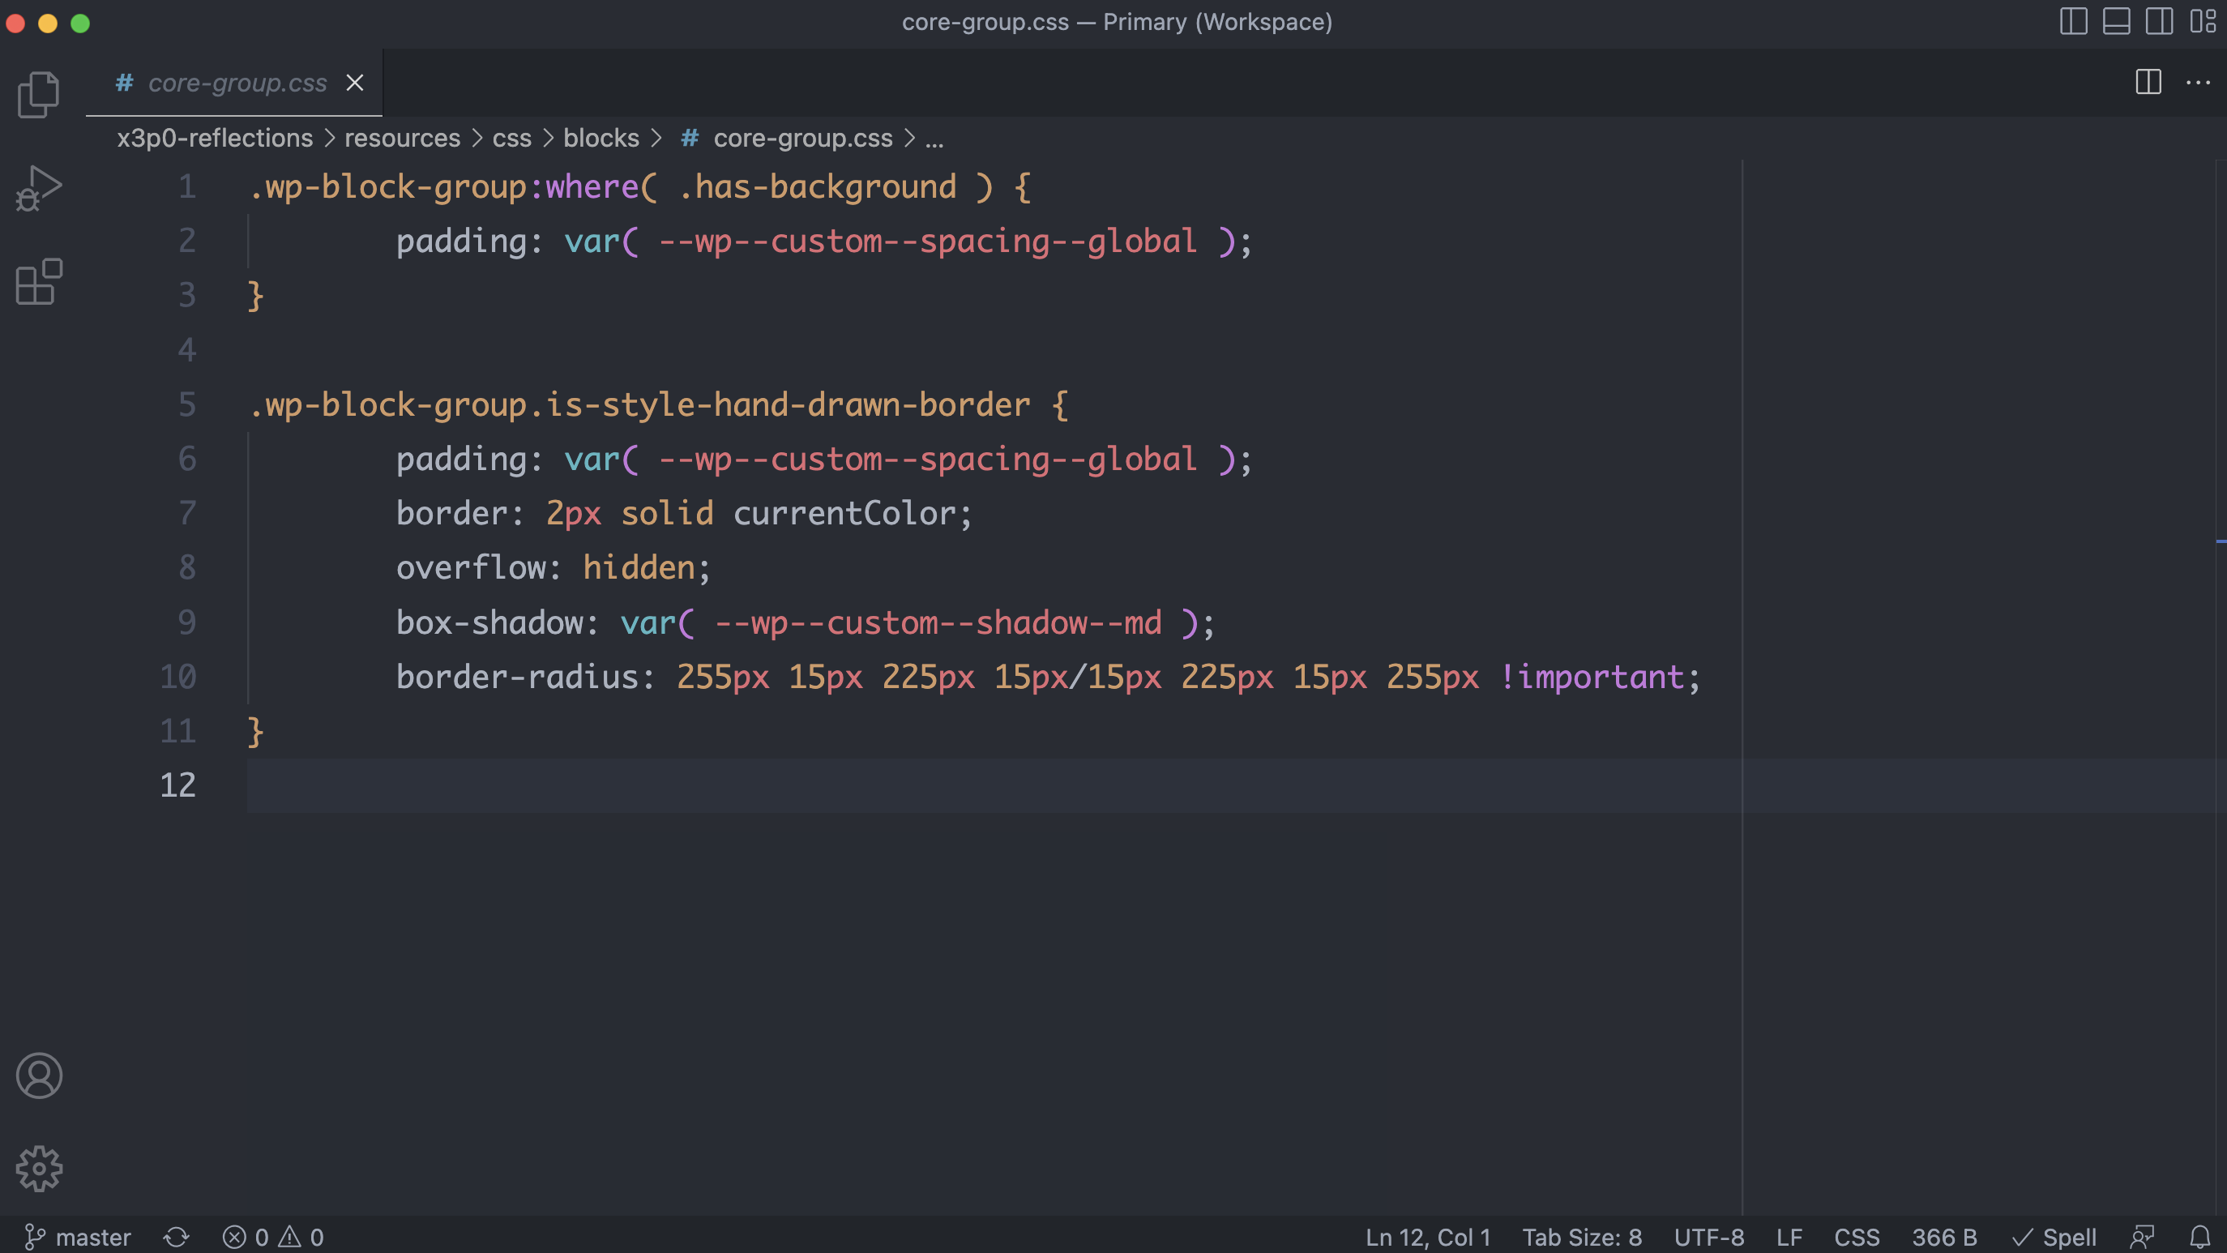Click --wp--custom--shadow--md variable
The height and width of the screenshot is (1253, 2227).
tap(939, 622)
